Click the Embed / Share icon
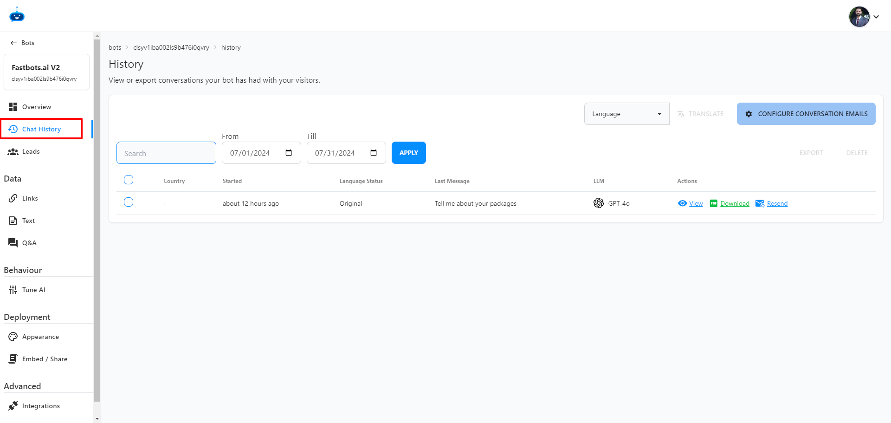 click(x=13, y=359)
